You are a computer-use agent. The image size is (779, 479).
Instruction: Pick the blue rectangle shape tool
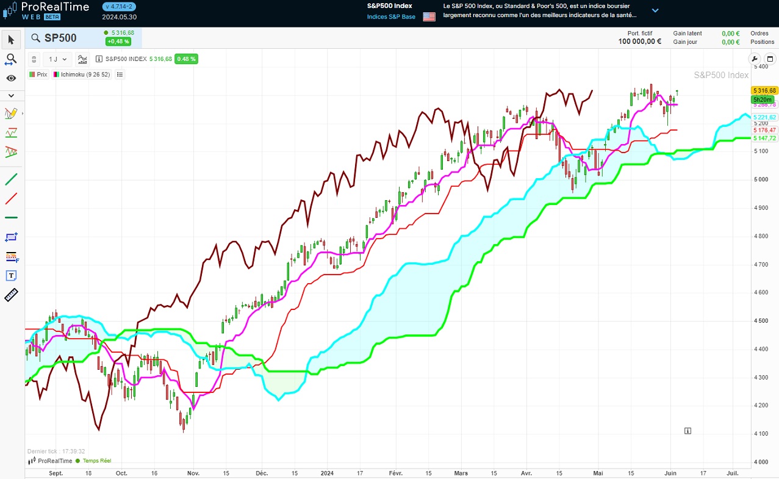point(11,237)
